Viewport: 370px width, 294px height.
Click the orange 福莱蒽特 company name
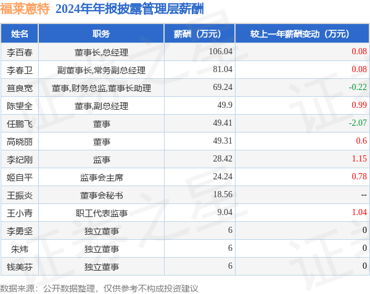(x=25, y=9)
